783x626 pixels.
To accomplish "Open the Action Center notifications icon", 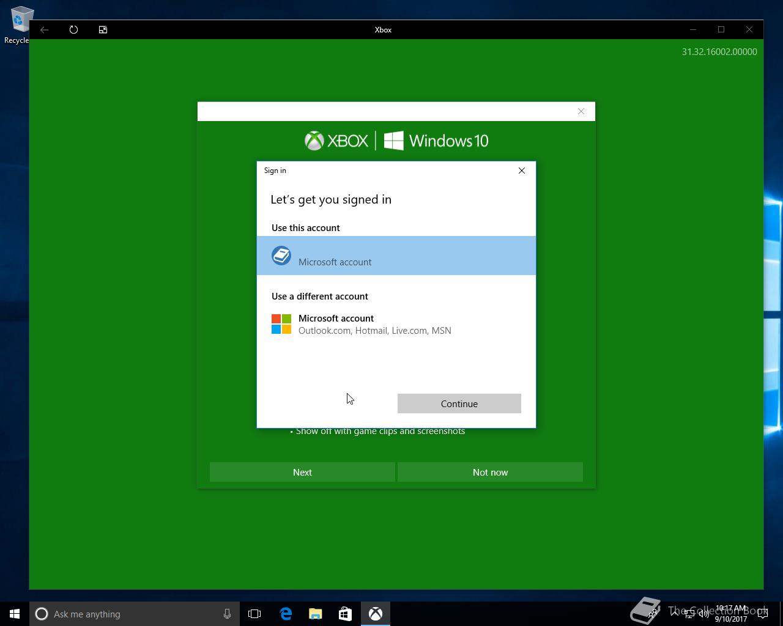I will 763,614.
